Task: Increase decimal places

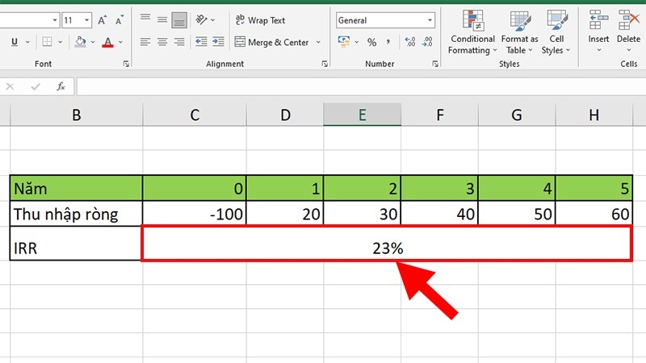Action: 410,42
